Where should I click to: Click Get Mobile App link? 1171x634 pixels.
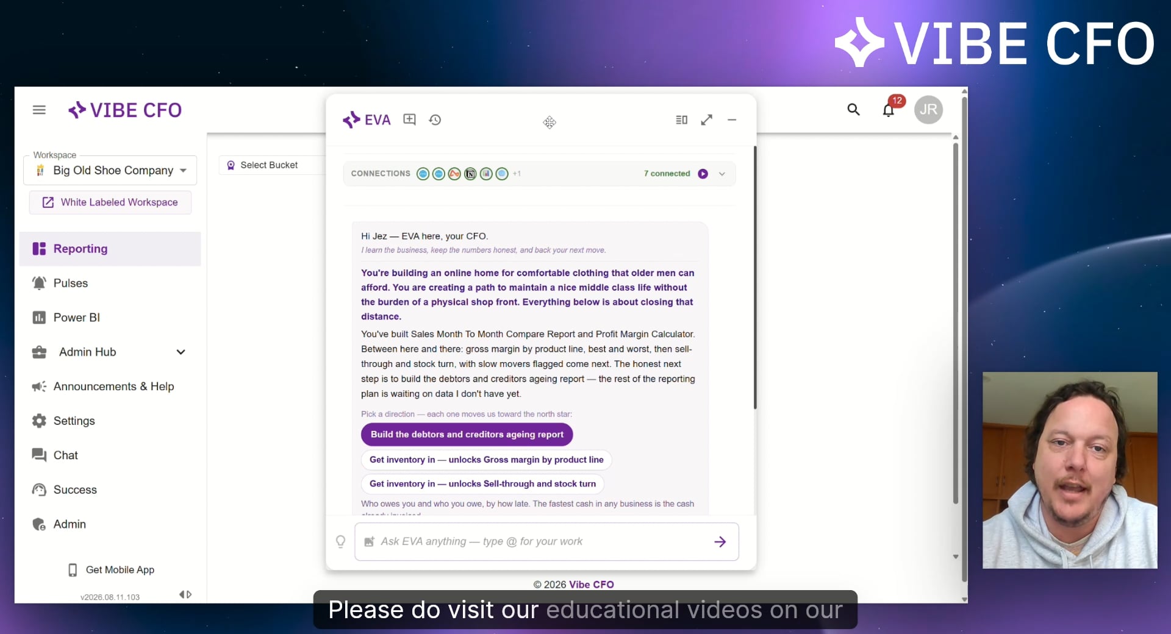pos(111,570)
